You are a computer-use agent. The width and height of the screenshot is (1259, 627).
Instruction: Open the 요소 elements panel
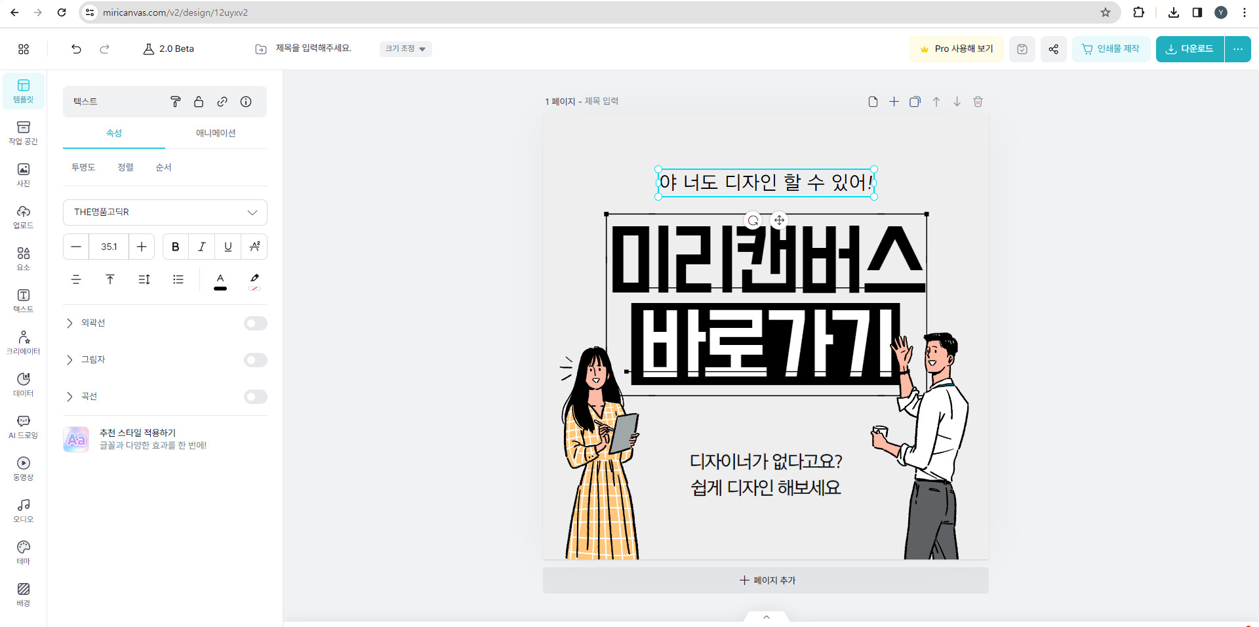pyautogui.click(x=24, y=259)
